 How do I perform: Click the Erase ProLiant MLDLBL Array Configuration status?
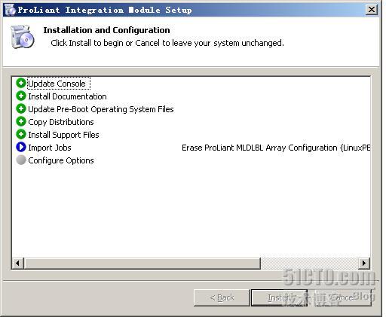coord(276,148)
